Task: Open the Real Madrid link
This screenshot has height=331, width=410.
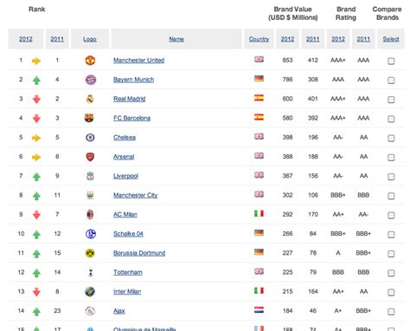Action: point(130,99)
